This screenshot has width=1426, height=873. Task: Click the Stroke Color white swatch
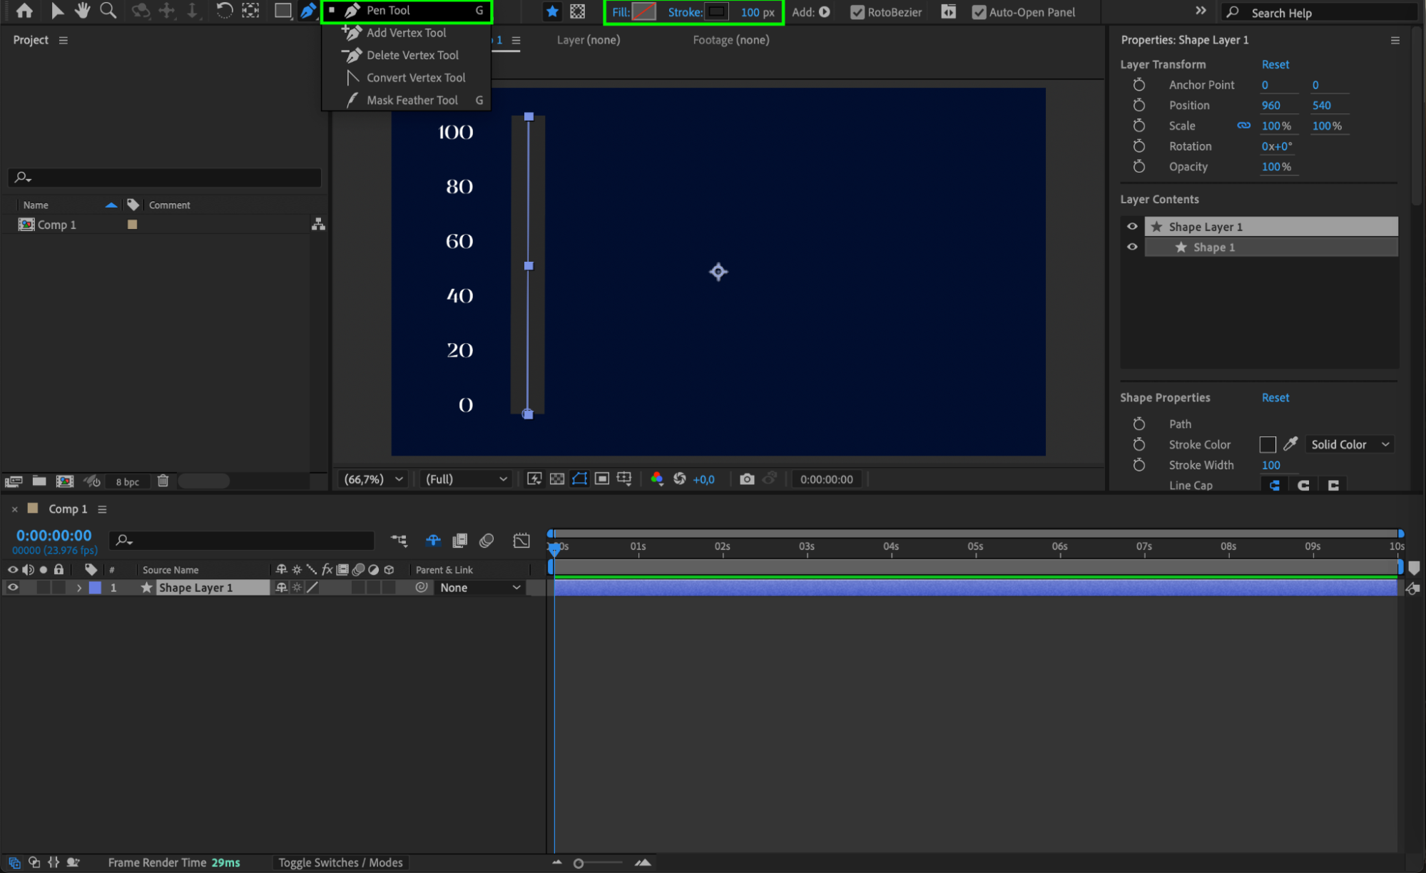click(x=1268, y=444)
